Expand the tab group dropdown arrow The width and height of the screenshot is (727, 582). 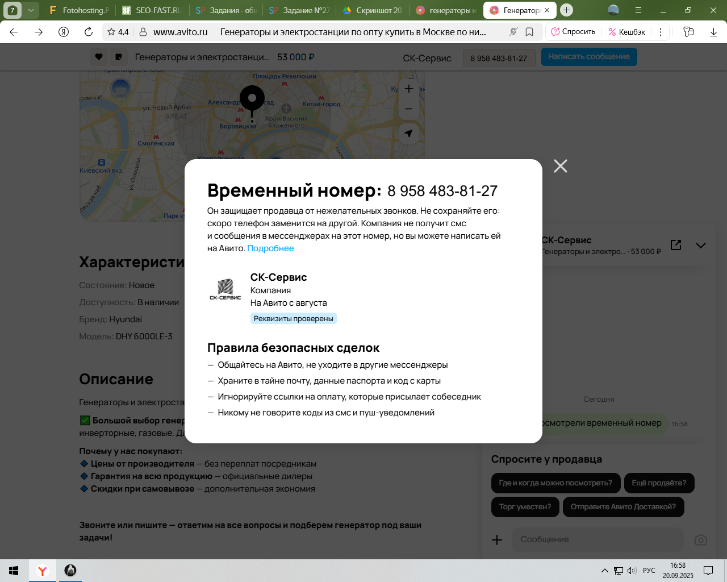click(x=31, y=10)
